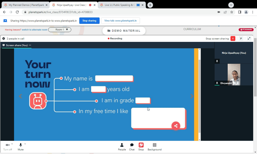Click switch to alternate room link
This screenshot has height=154, width=257.
pyautogui.click(x=35, y=30)
